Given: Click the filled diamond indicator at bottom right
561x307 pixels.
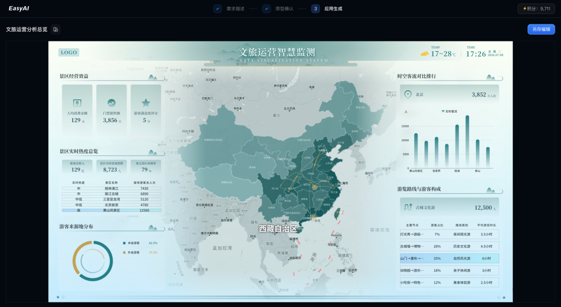Looking at the screenshot, I should 504,297.
